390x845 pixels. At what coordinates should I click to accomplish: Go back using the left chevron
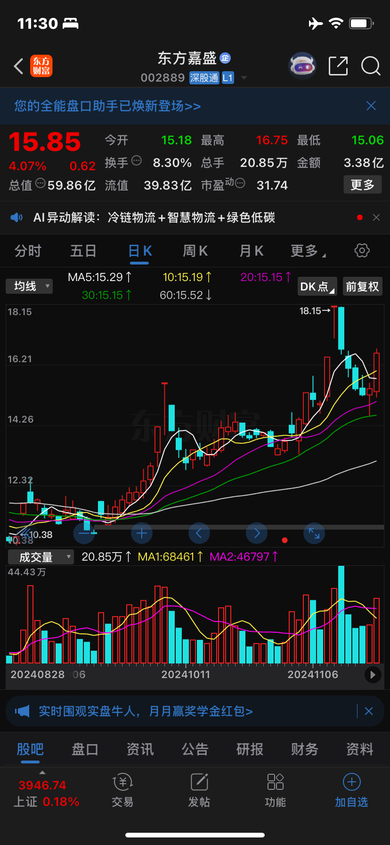click(x=18, y=66)
